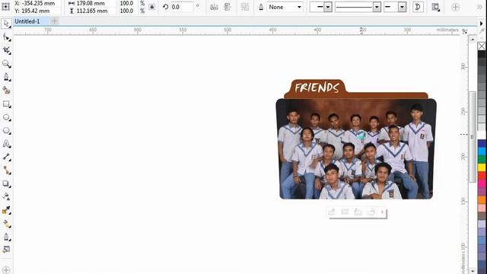The image size is (487, 274).
Task: Select the Freehand pen tool
Action: [x=6, y=77]
